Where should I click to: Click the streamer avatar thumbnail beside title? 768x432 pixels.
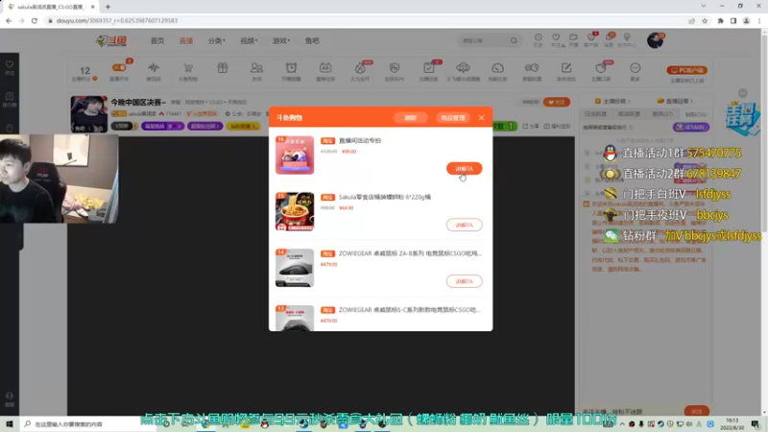point(88,113)
